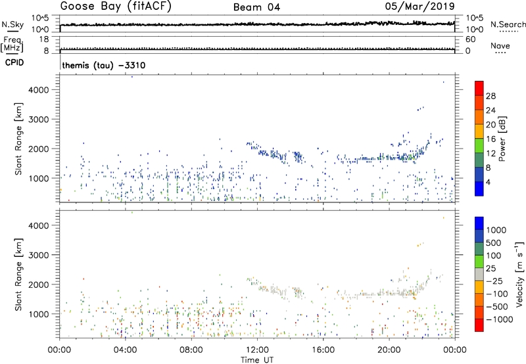The height and width of the screenshot is (364, 526).
Task: Click the red swatch at the bottom of Velocity colorbar
Action: tap(479, 325)
